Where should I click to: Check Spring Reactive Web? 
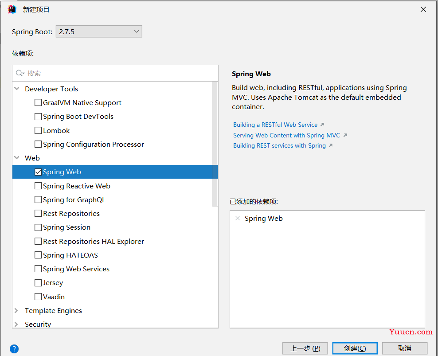38,186
